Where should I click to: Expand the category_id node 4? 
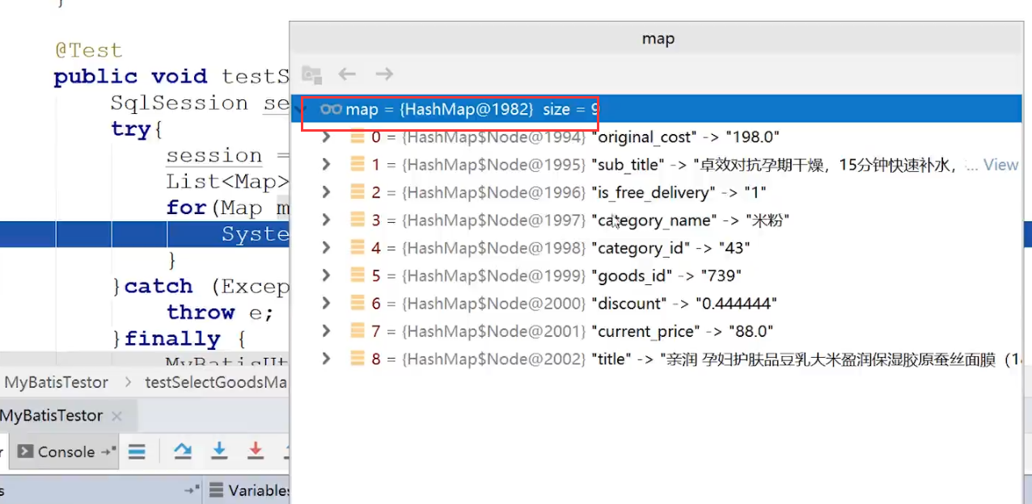(326, 248)
